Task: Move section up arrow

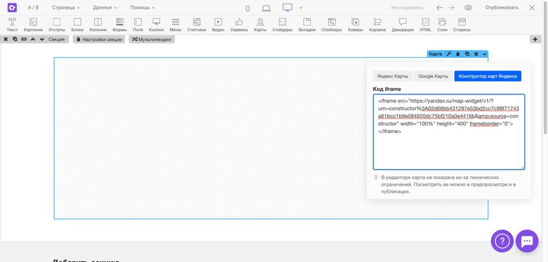Action: [33, 39]
